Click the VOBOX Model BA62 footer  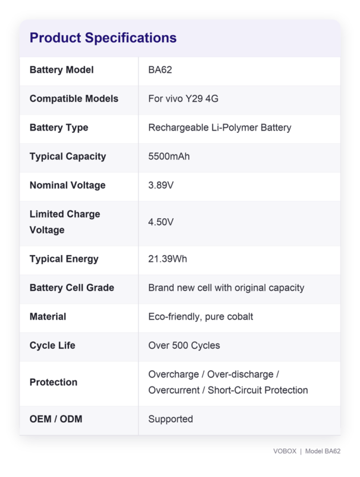306,451
